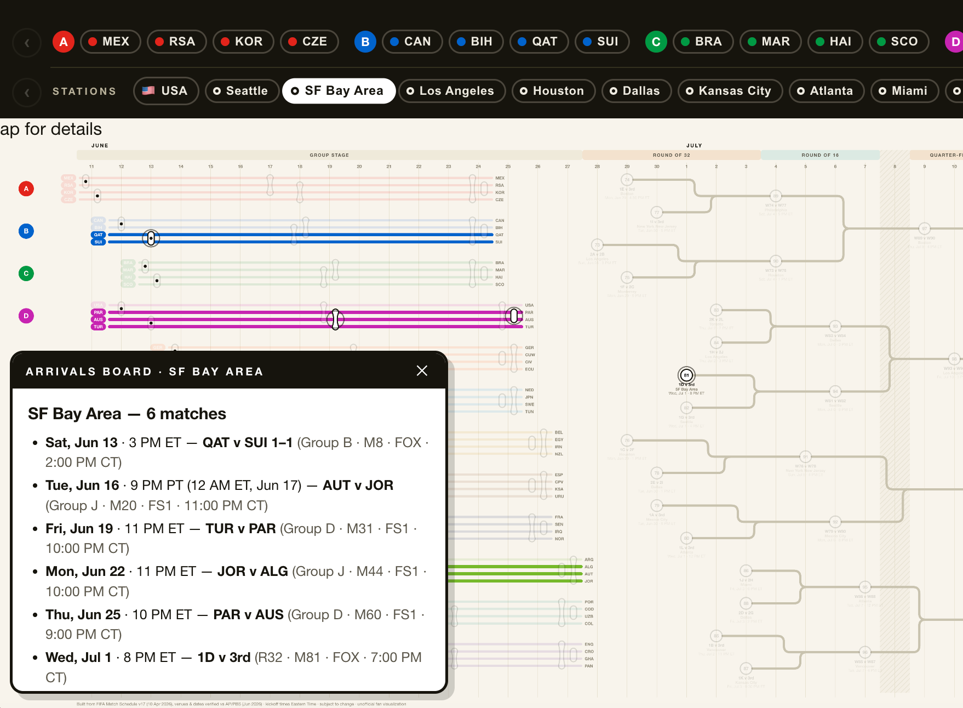Select match 89 node in Round of 16

click(x=776, y=196)
